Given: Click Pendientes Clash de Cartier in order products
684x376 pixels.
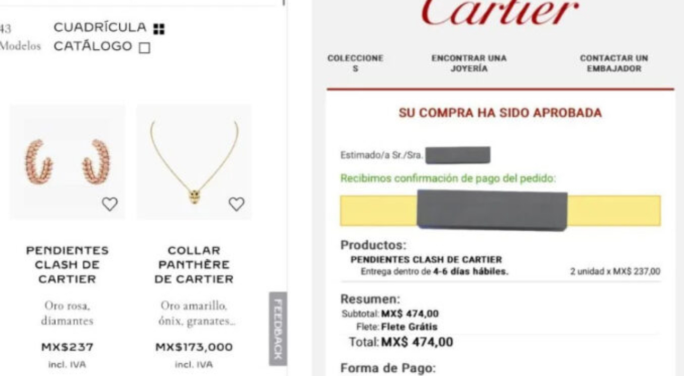Looking at the screenshot, I should click(426, 260).
